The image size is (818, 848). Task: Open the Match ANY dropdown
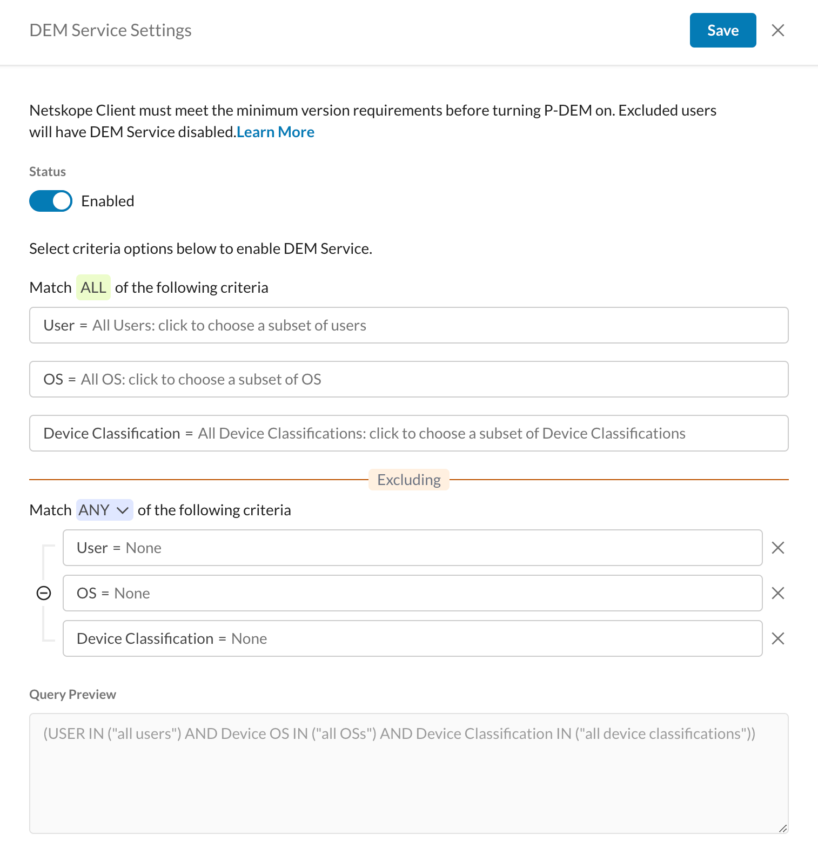point(105,510)
